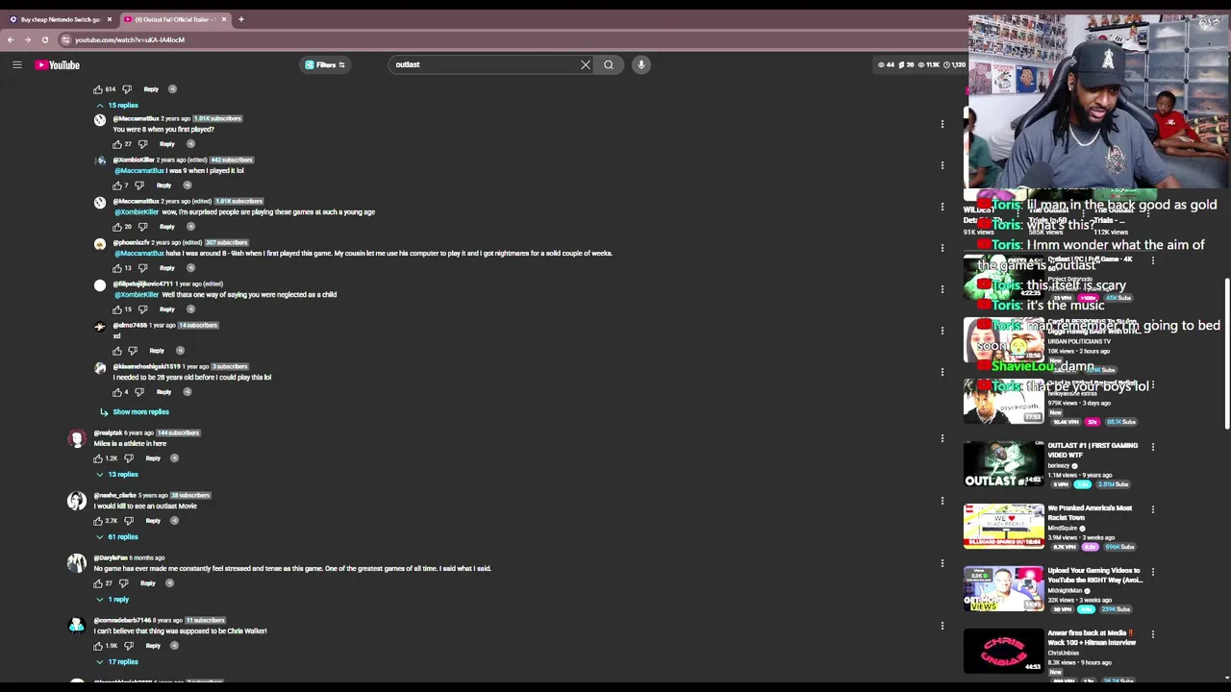1231x692 pixels.
Task: Open options menu for 'neglected as a child' reply
Action: pyautogui.click(x=942, y=289)
